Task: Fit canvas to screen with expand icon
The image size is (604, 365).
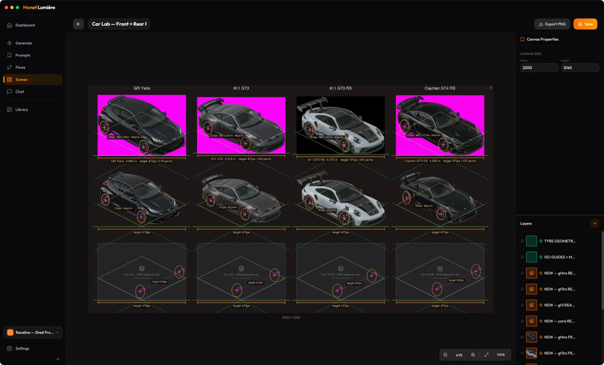Action: (487, 355)
